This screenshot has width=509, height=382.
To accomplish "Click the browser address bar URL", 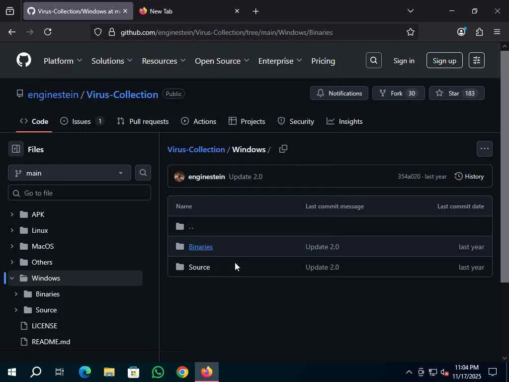I will (x=227, y=32).
